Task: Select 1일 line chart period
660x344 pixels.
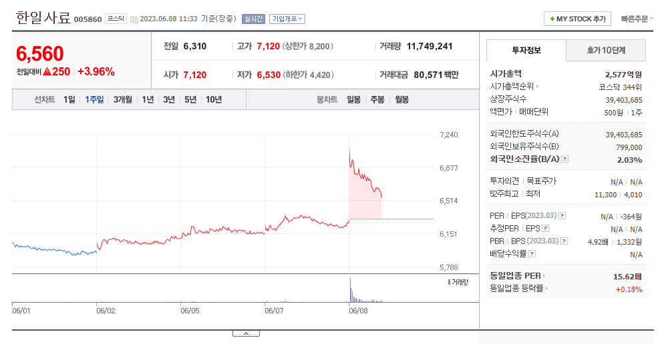Action: 69,99
